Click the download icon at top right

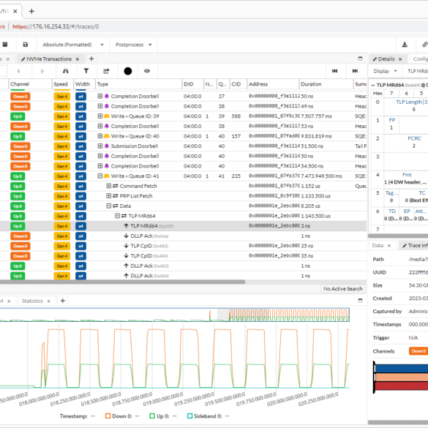coord(405,45)
